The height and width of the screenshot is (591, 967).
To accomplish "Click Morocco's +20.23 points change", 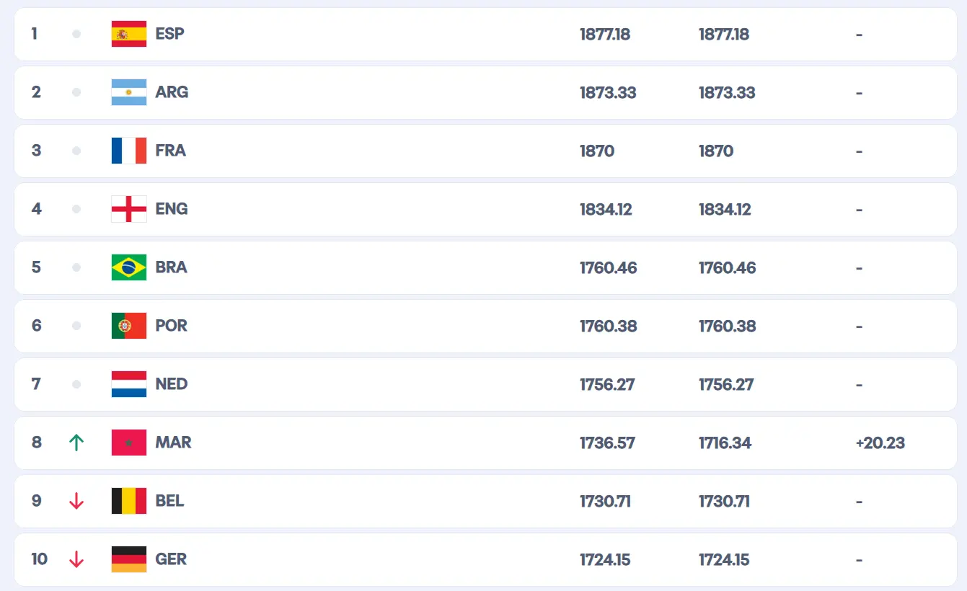I will [880, 443].
